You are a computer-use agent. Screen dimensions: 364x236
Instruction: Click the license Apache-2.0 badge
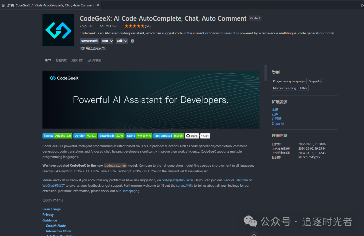(57, 136)
